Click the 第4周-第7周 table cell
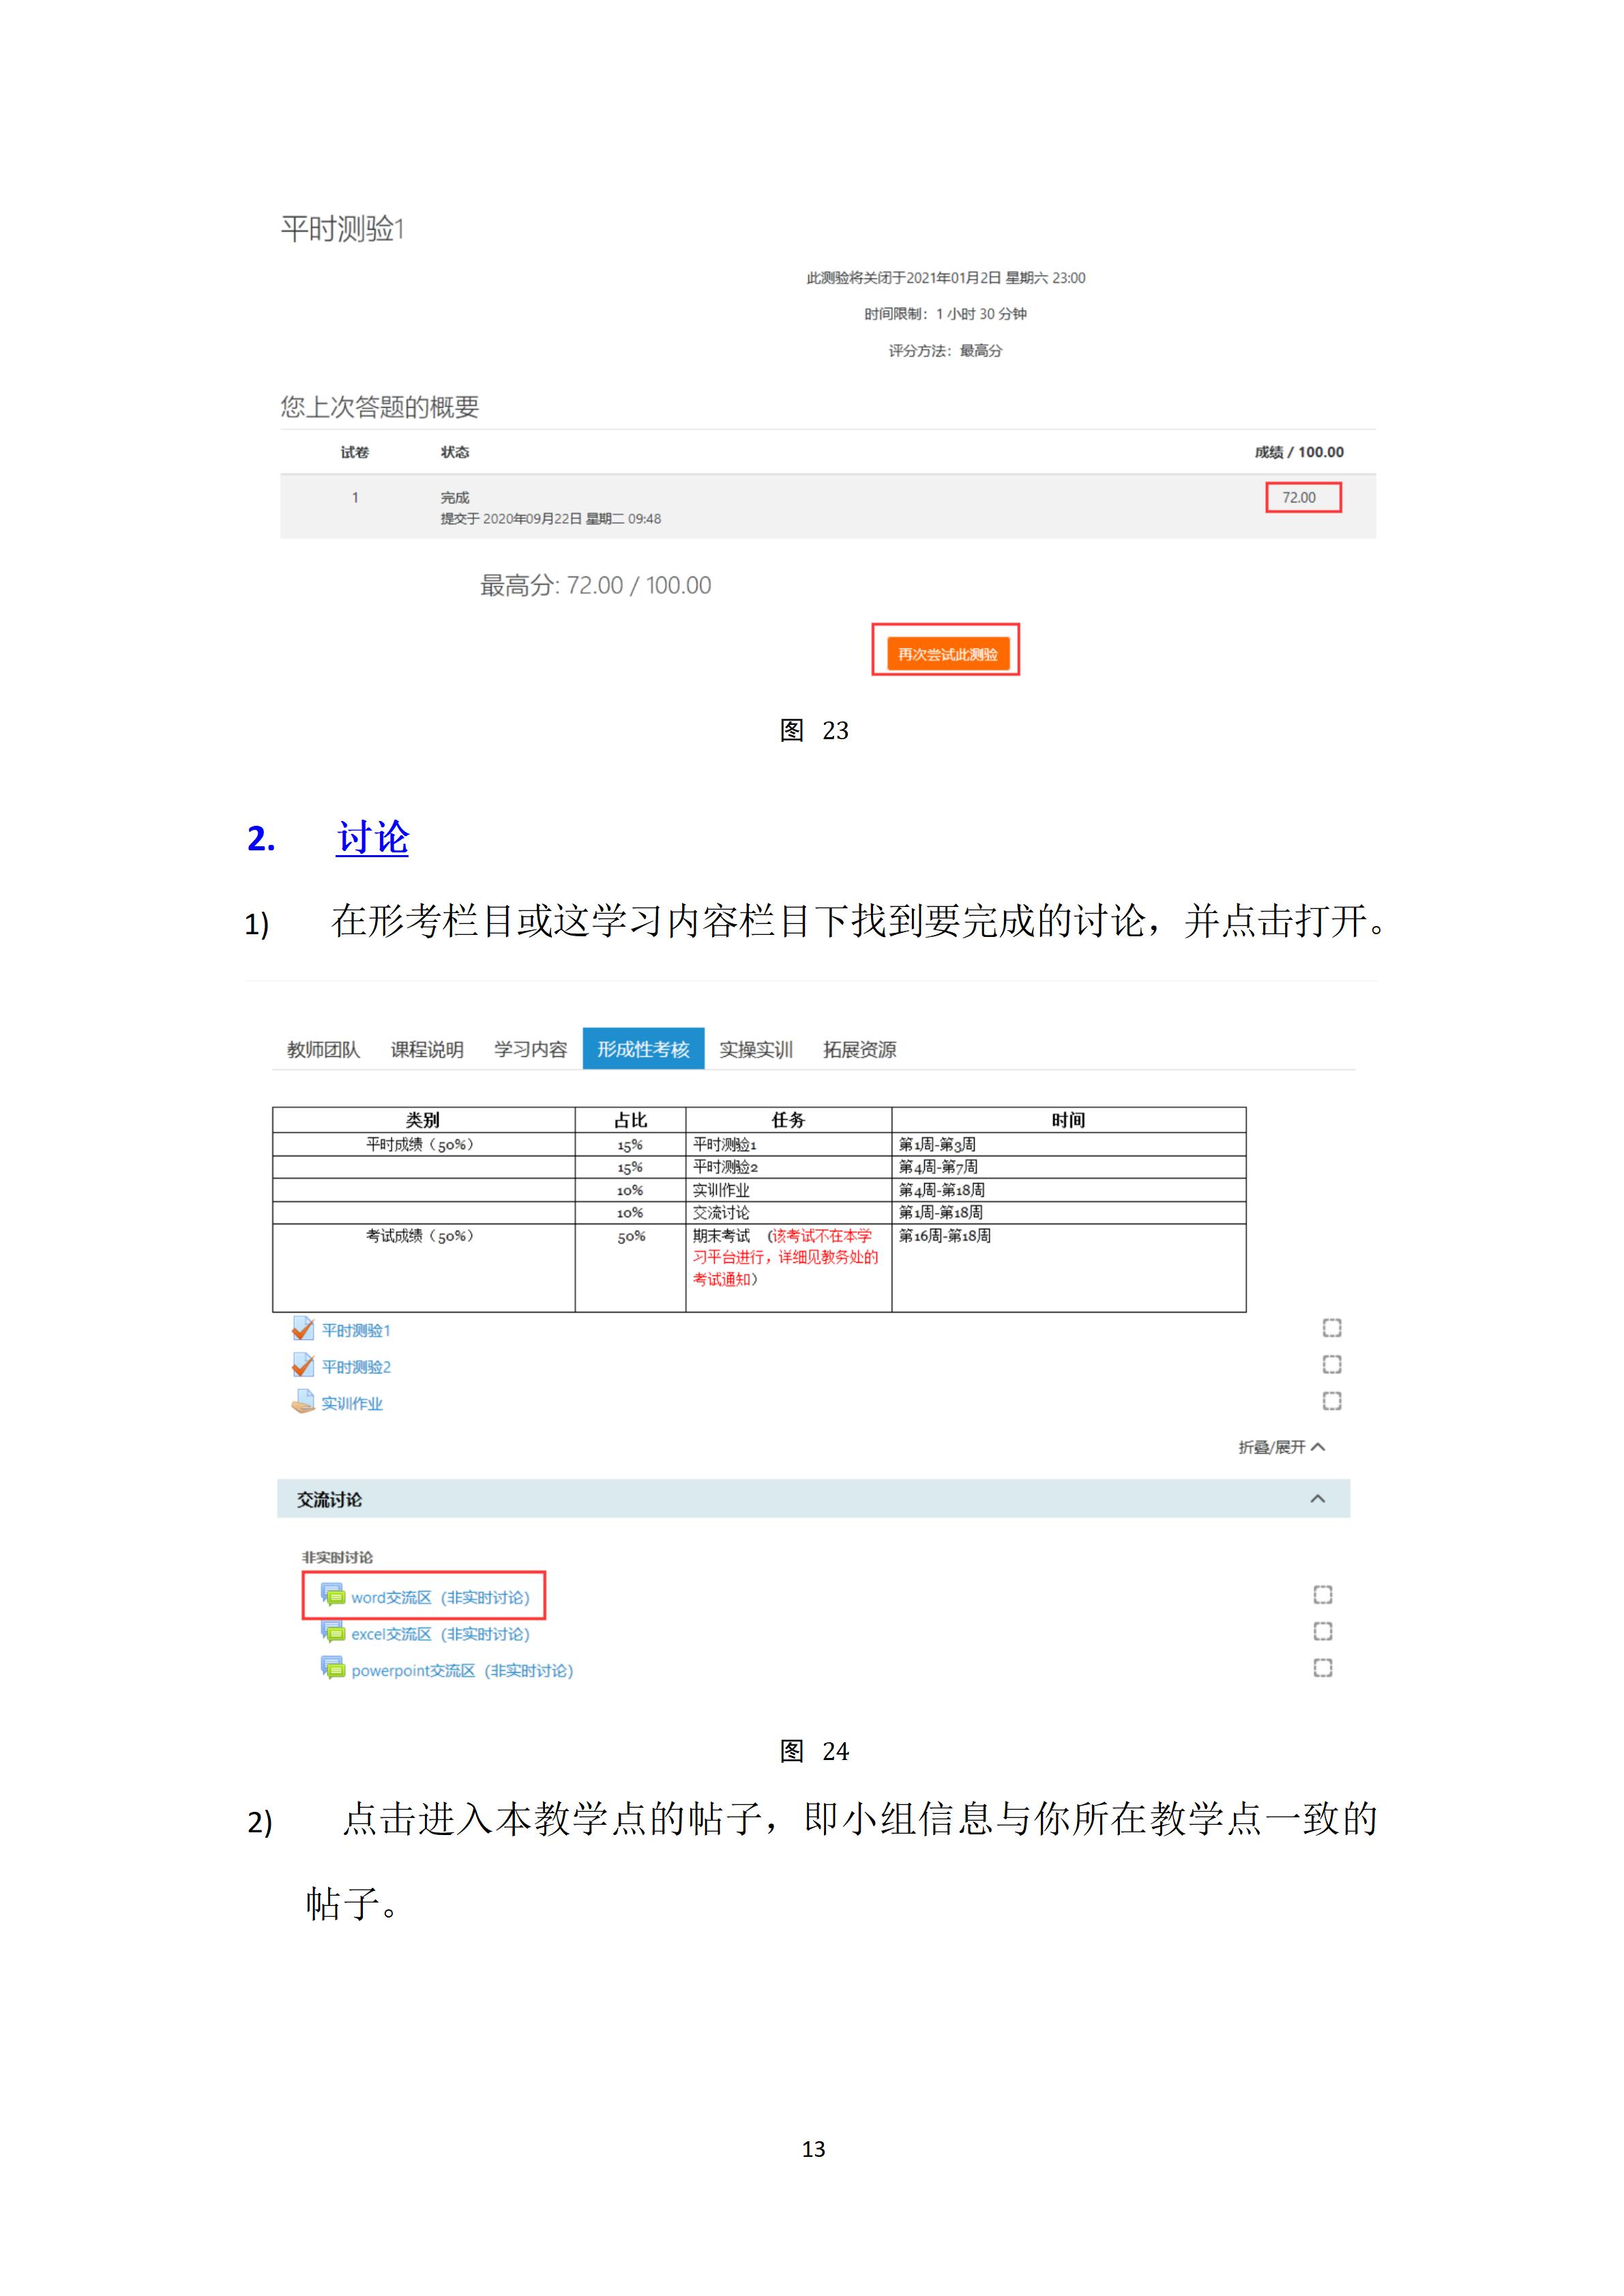1624x2296 pixels. (1068, 1167)
